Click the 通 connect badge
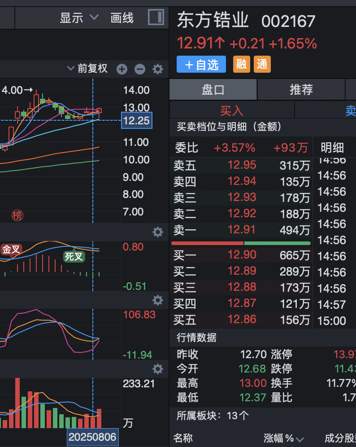This screenshot has width=356, height=447. [x=262, y=64]
